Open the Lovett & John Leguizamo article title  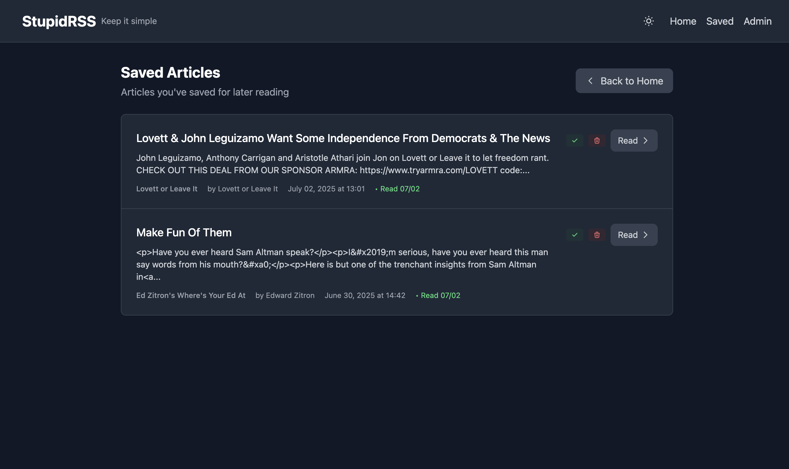[x=343, y=138]
